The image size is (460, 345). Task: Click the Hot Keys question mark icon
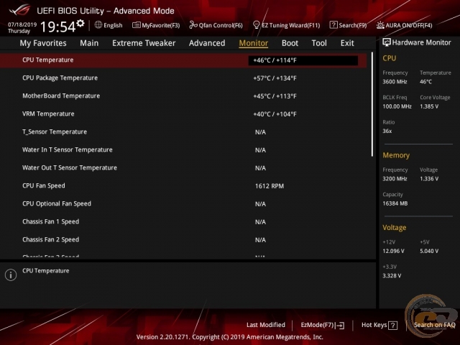tap(393, 326)
